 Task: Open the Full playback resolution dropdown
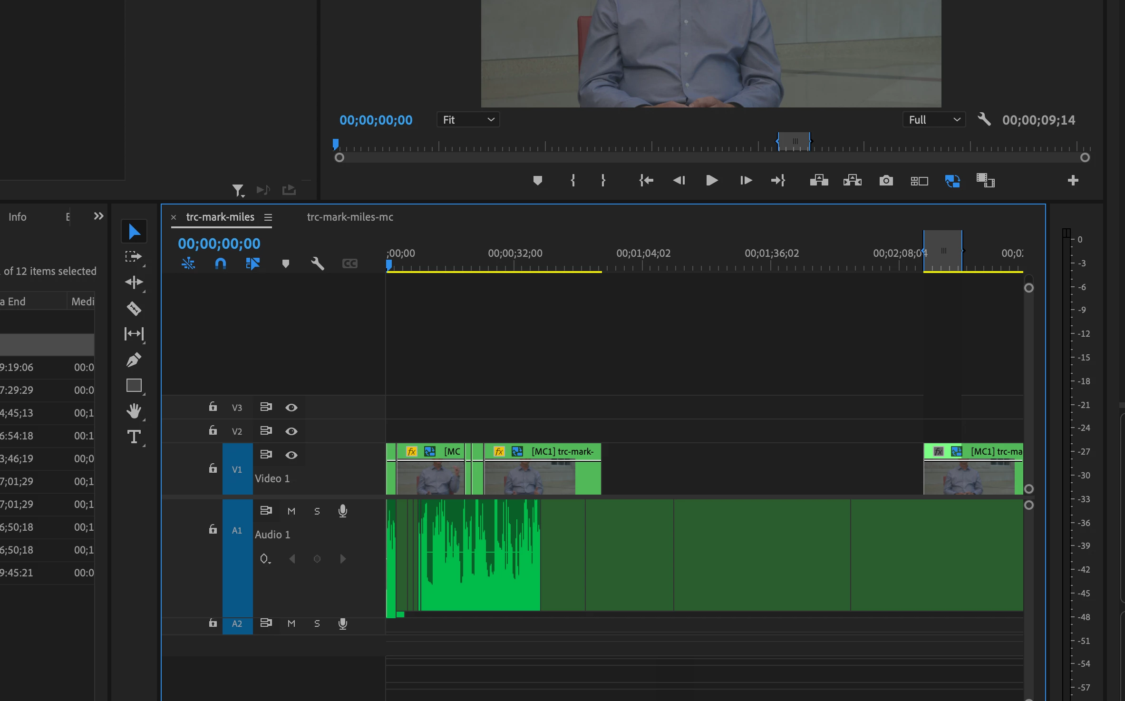934,120
